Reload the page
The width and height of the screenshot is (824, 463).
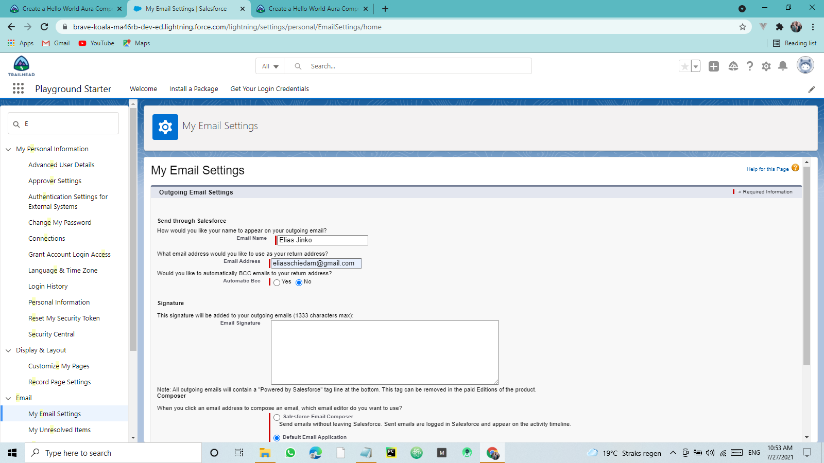pyautogui.click(x=44, y=27)
